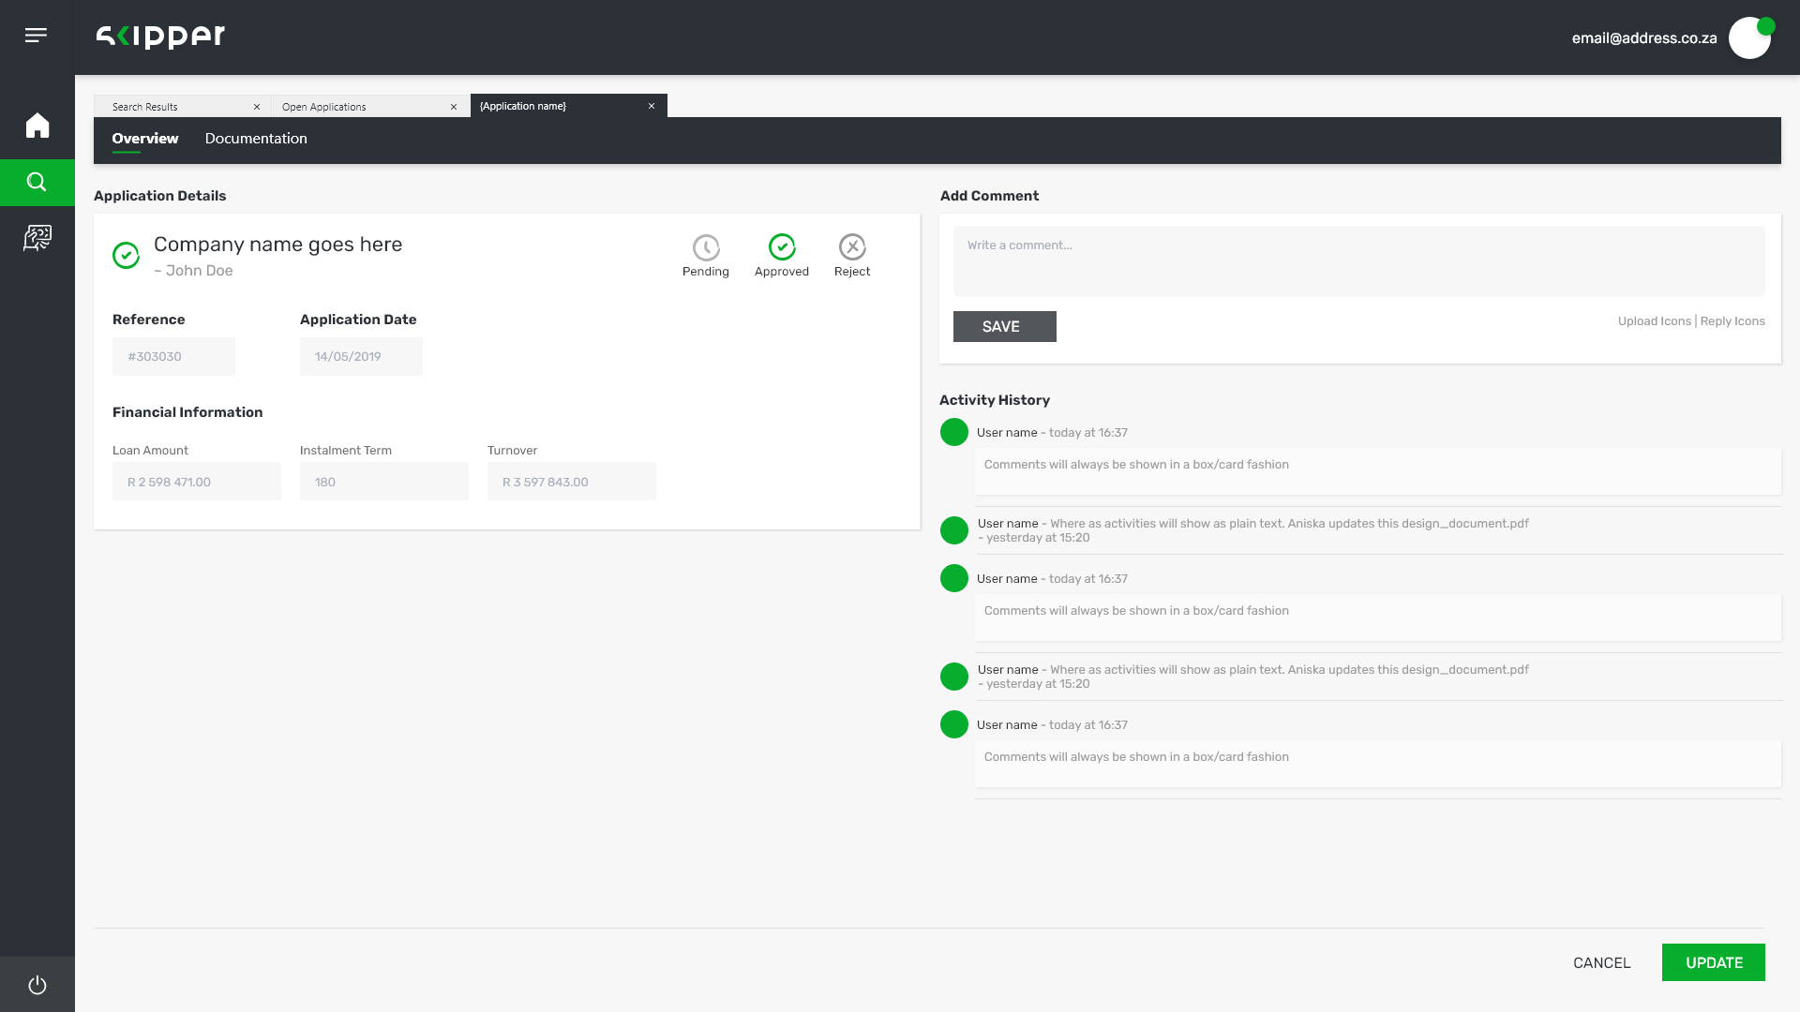
Task: Click the Instalment Term field
Action: coord(384,482)
